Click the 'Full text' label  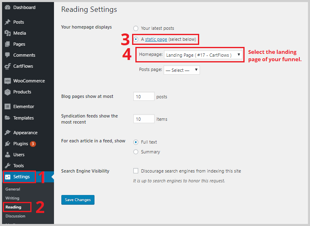click(149, 142)
